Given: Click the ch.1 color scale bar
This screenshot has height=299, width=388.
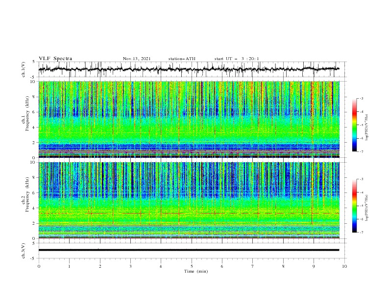Looking at the screenshot, I should pyautogui.click(x=354, y=125).
